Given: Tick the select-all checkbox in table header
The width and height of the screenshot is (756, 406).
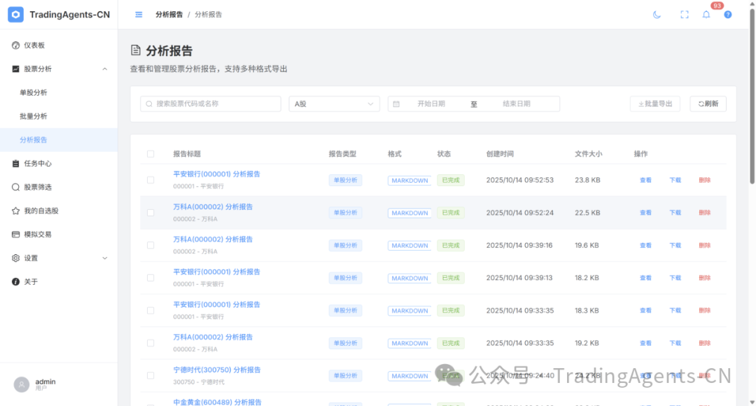Looking at the screenshot, I should [150, 154].
